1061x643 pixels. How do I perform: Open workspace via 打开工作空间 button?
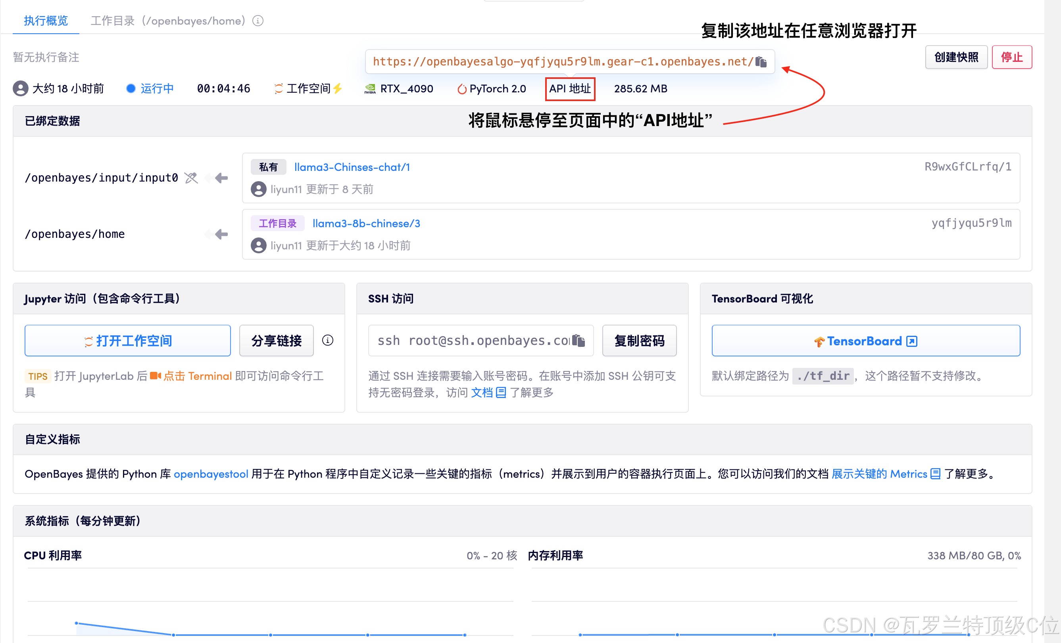[x=127, y=341]
